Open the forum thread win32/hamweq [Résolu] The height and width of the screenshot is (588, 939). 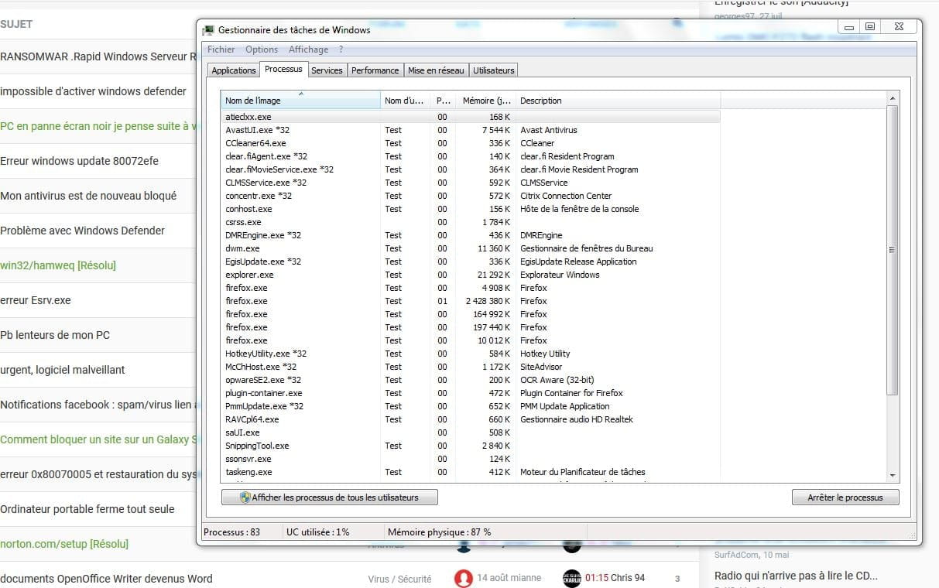(58, 265)
